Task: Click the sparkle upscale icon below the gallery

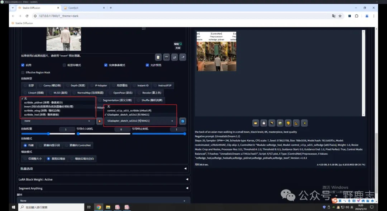Action: tap(304, 123)
